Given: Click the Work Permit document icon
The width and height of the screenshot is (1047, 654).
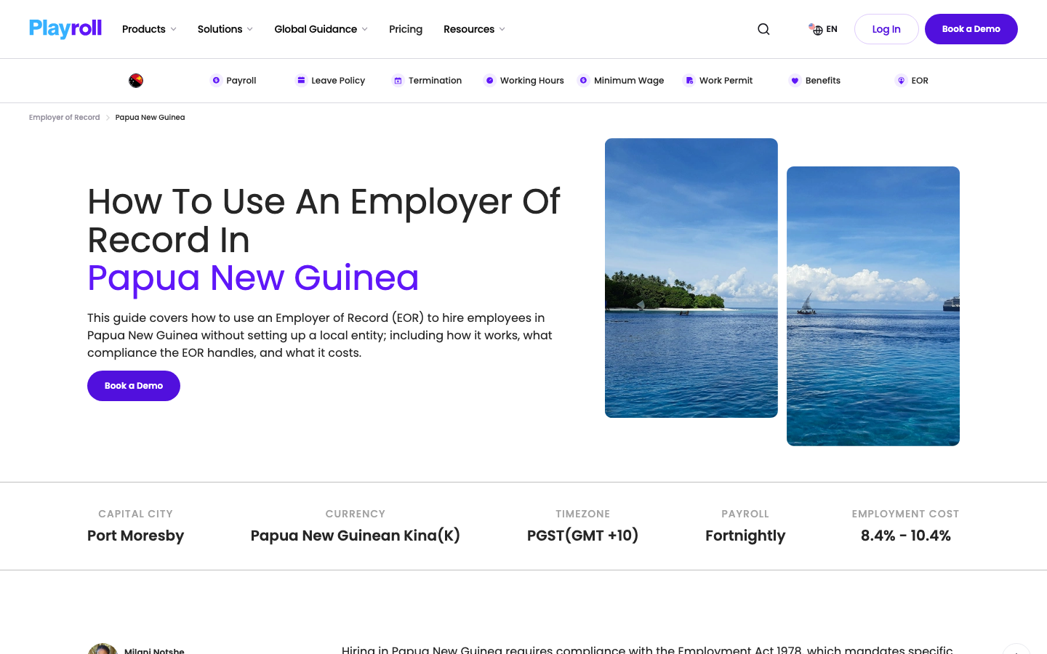Looking at the screenshot, I should pos(689,81).
